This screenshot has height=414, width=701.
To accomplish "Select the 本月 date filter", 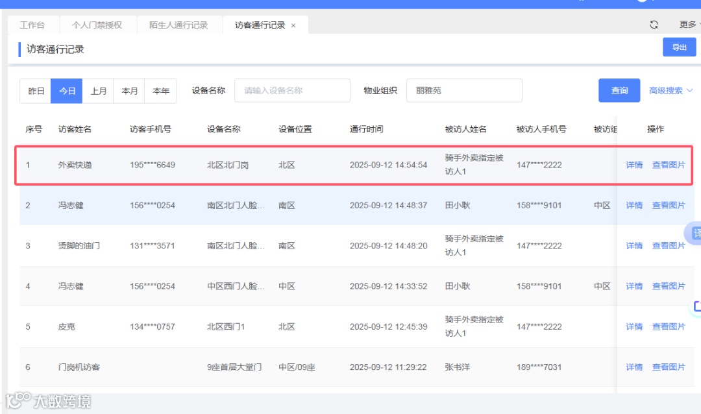I will tap(129, 91).
